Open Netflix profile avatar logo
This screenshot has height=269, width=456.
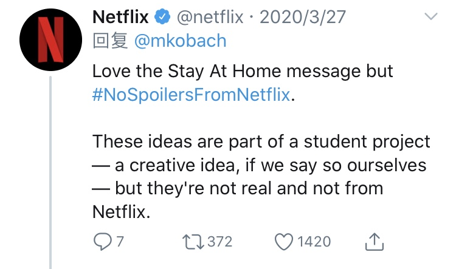[50, 40]
